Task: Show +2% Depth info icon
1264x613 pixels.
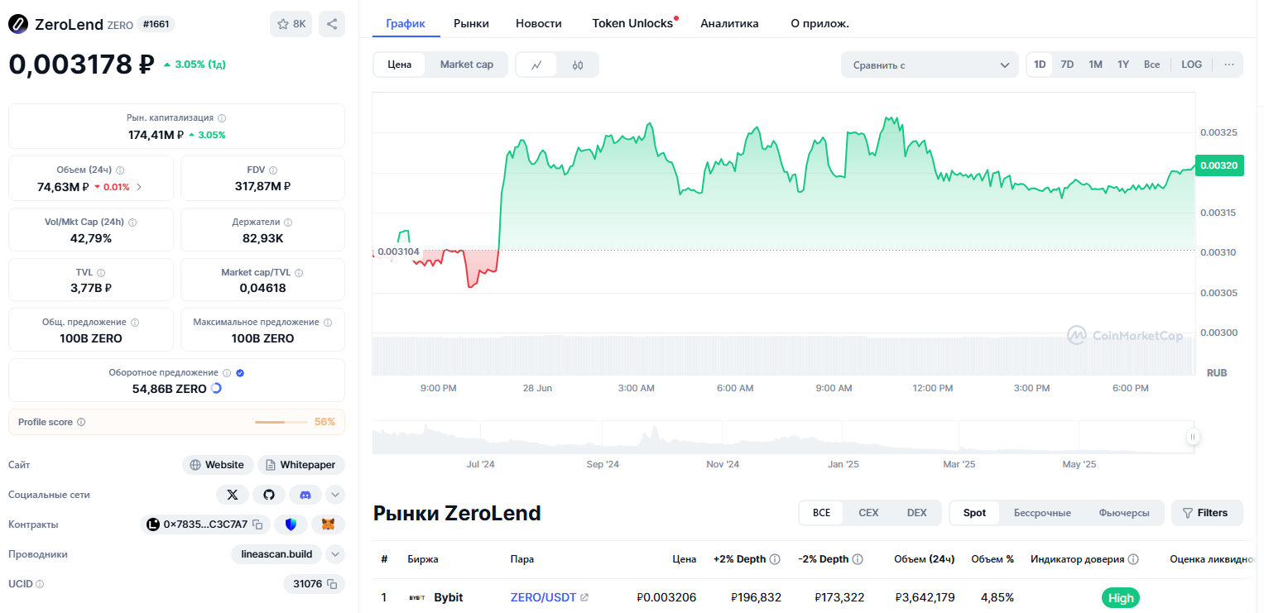Action: tap(775, 559)
